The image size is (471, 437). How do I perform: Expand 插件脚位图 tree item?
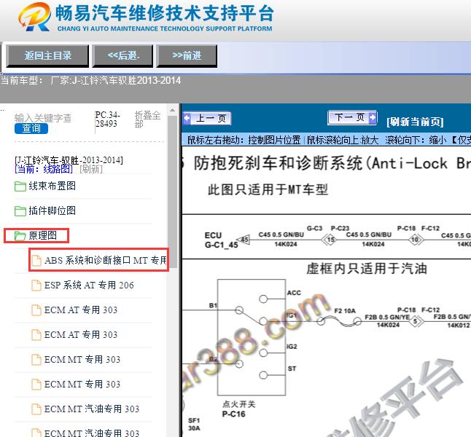(x=52, y=210)
